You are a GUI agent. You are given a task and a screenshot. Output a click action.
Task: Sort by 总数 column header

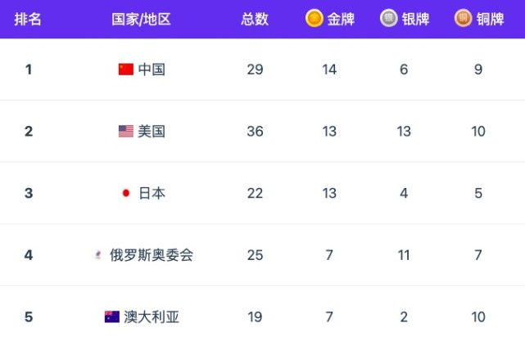(255, 20)
